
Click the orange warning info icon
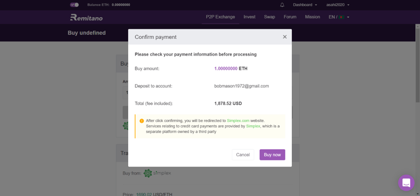point(142,121)
